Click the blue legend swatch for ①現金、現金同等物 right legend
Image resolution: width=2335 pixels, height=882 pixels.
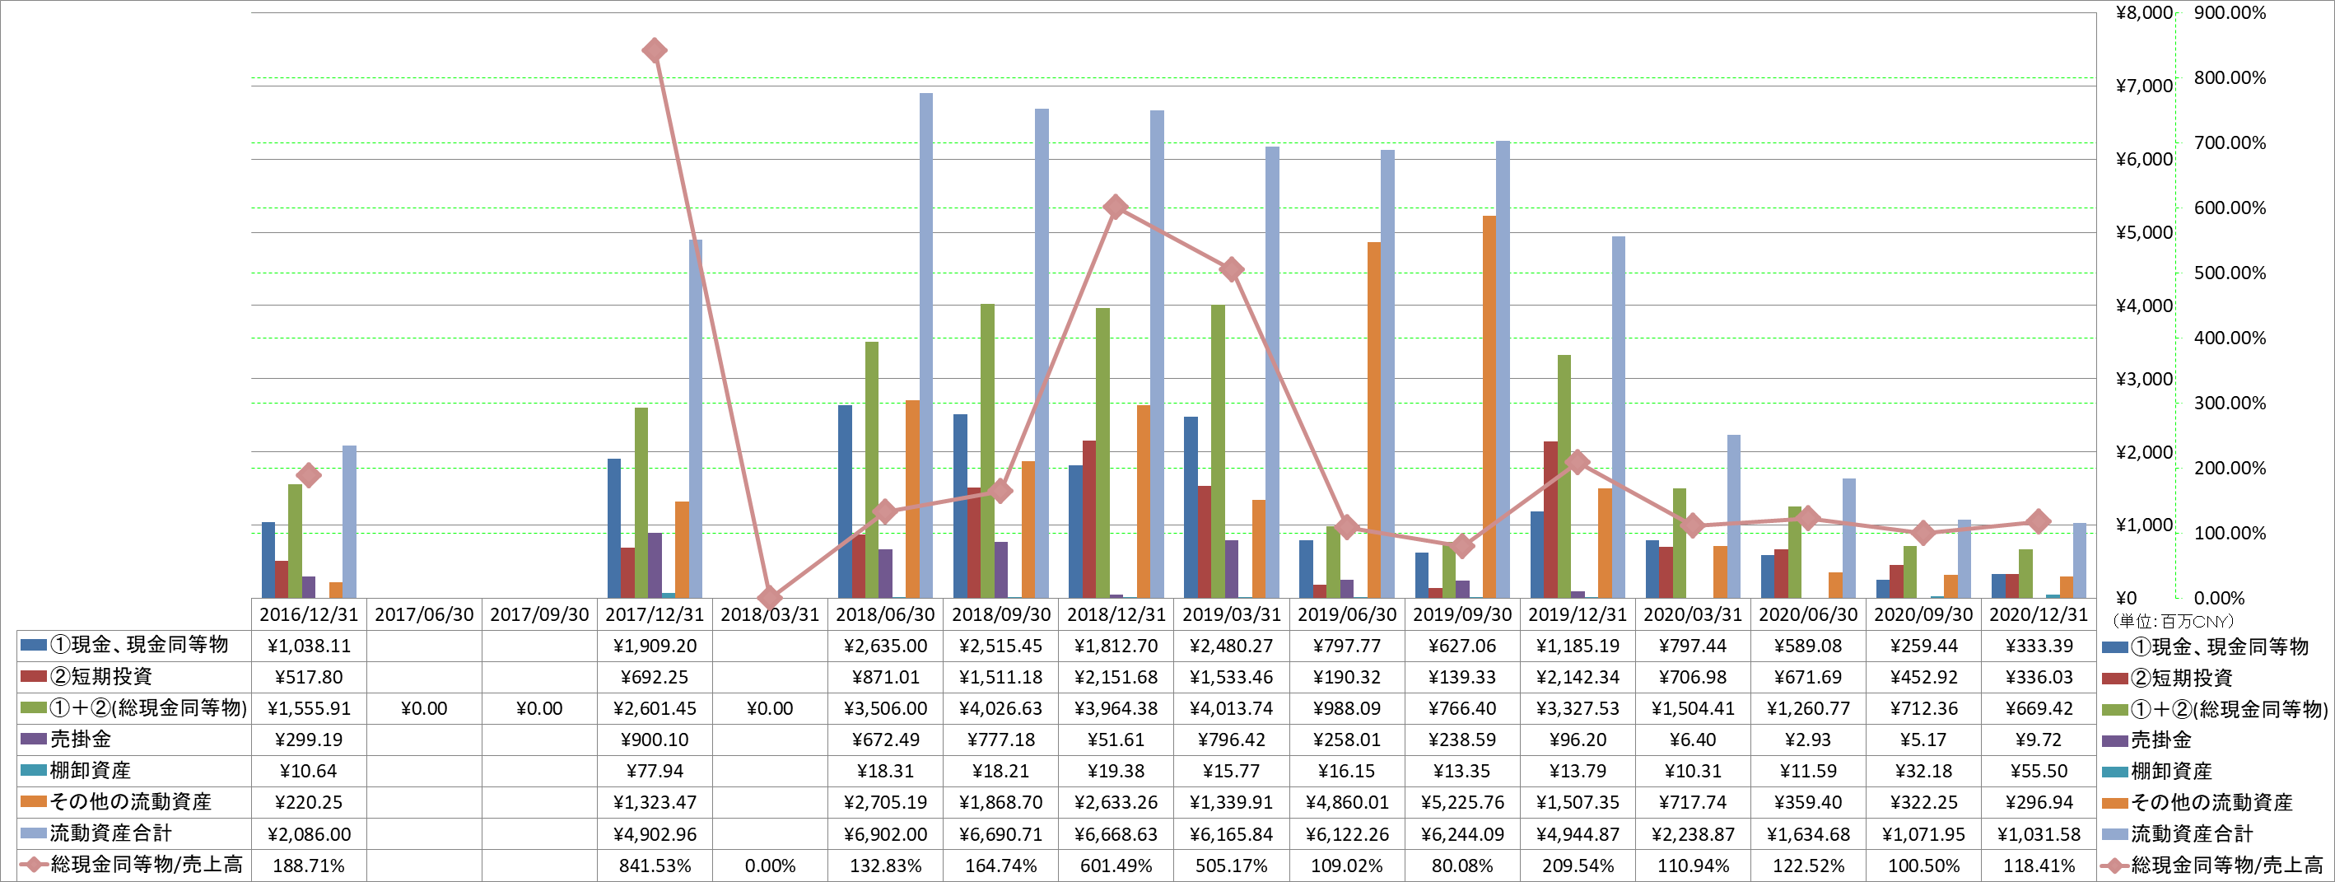point(2114,647)
